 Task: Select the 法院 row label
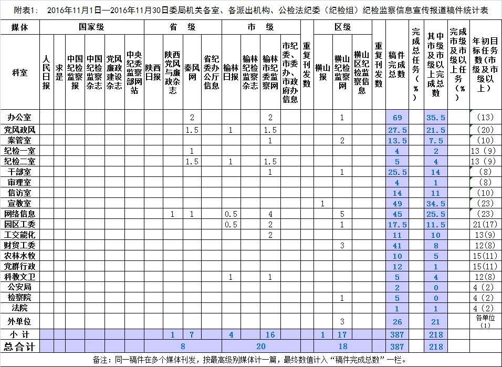pos(20,308)
